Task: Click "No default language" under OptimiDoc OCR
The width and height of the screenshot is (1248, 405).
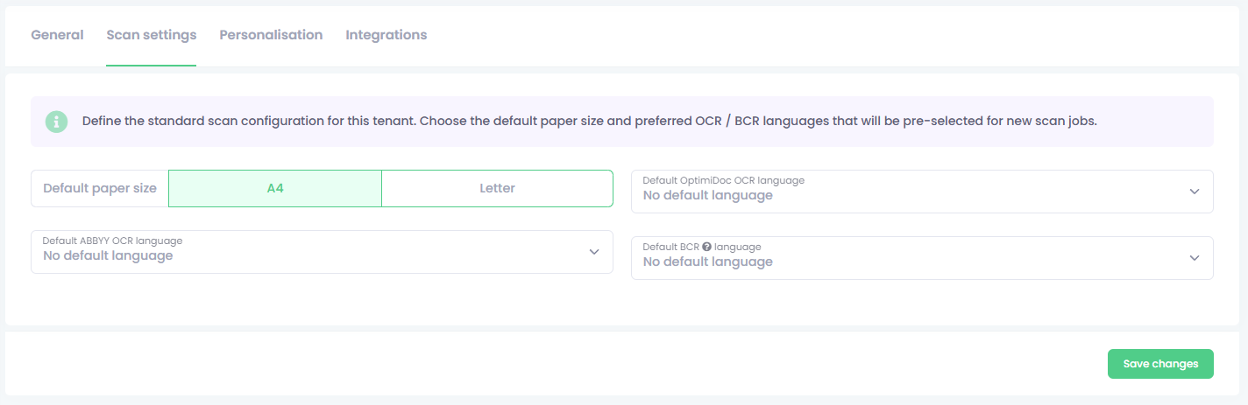Action: click(708, 196)
